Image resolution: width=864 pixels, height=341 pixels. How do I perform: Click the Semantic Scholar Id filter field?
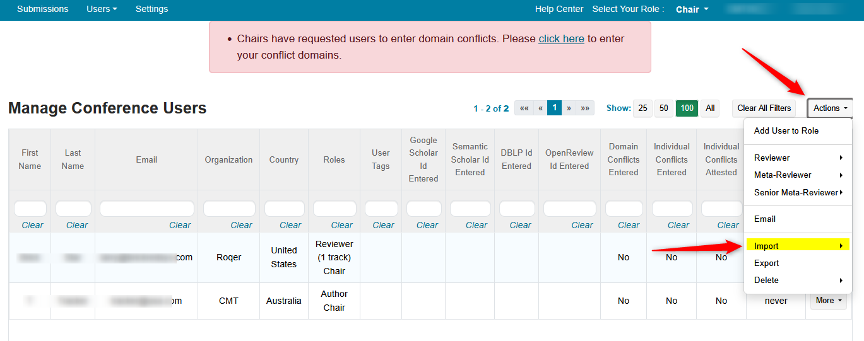pyautogui.click(x=470, y=209)
